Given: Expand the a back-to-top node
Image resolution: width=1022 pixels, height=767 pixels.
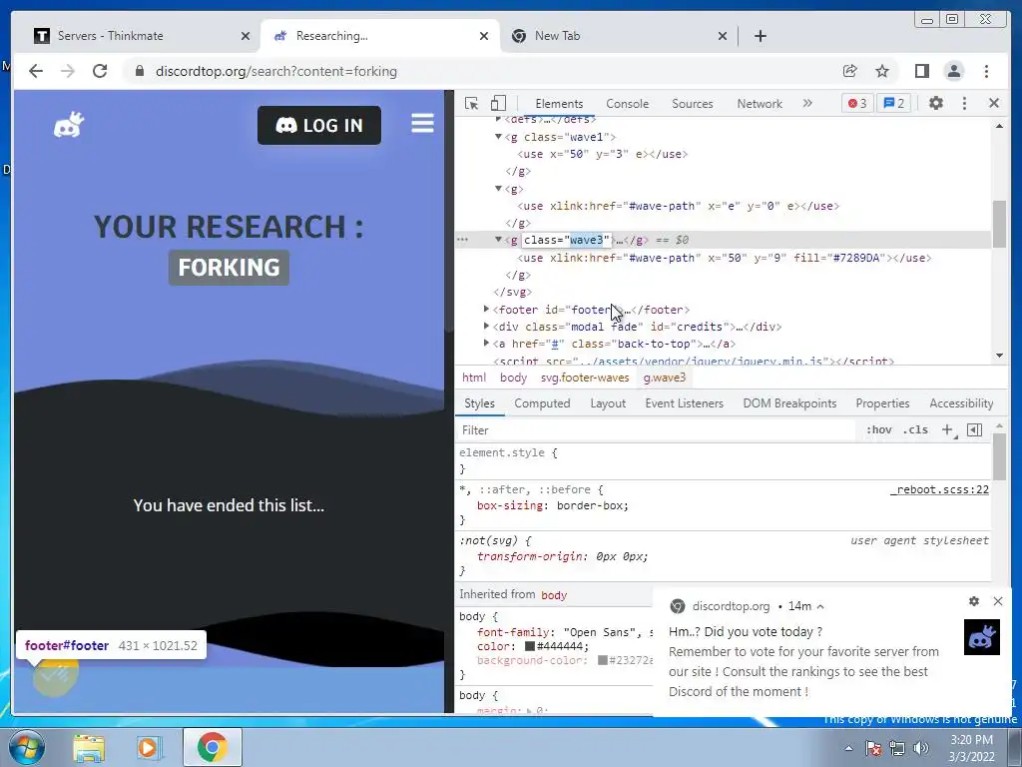Looking at the screenshot, I should tap(486, 344).
